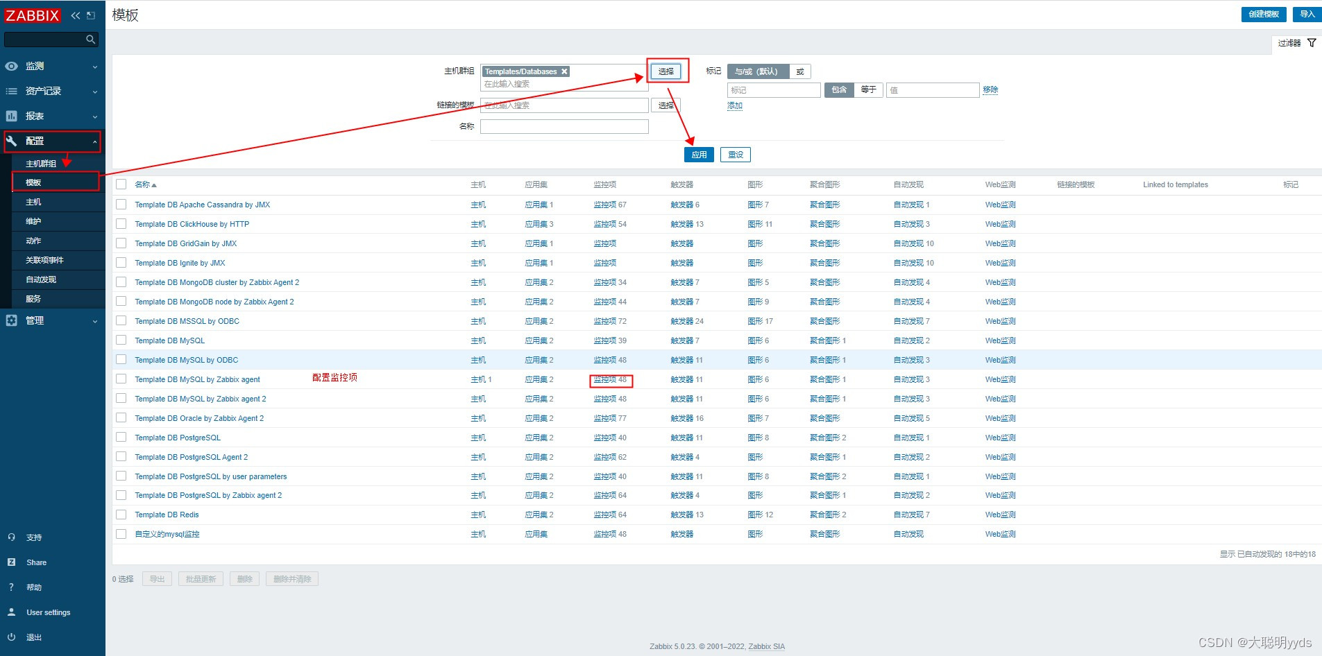This screenshot has width=1322, height=656.
Task: Click the 重设 filter button
Action: 736,155
